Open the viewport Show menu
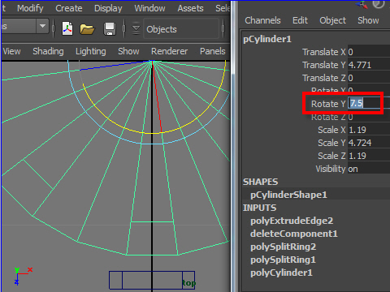This screenshot has width=390, height=292. point(128,51)
